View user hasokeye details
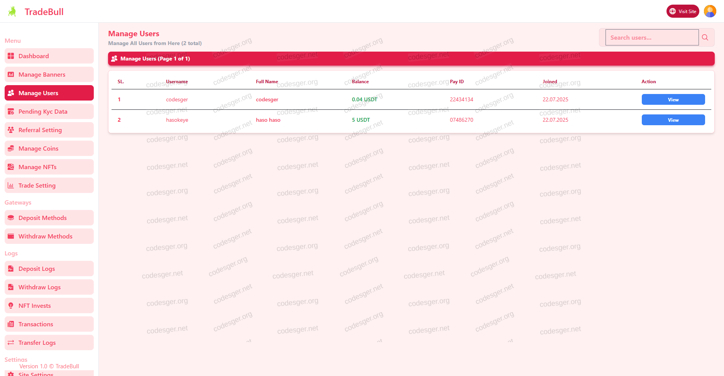Screen dimensions: 724x376 tap(673, 120)
